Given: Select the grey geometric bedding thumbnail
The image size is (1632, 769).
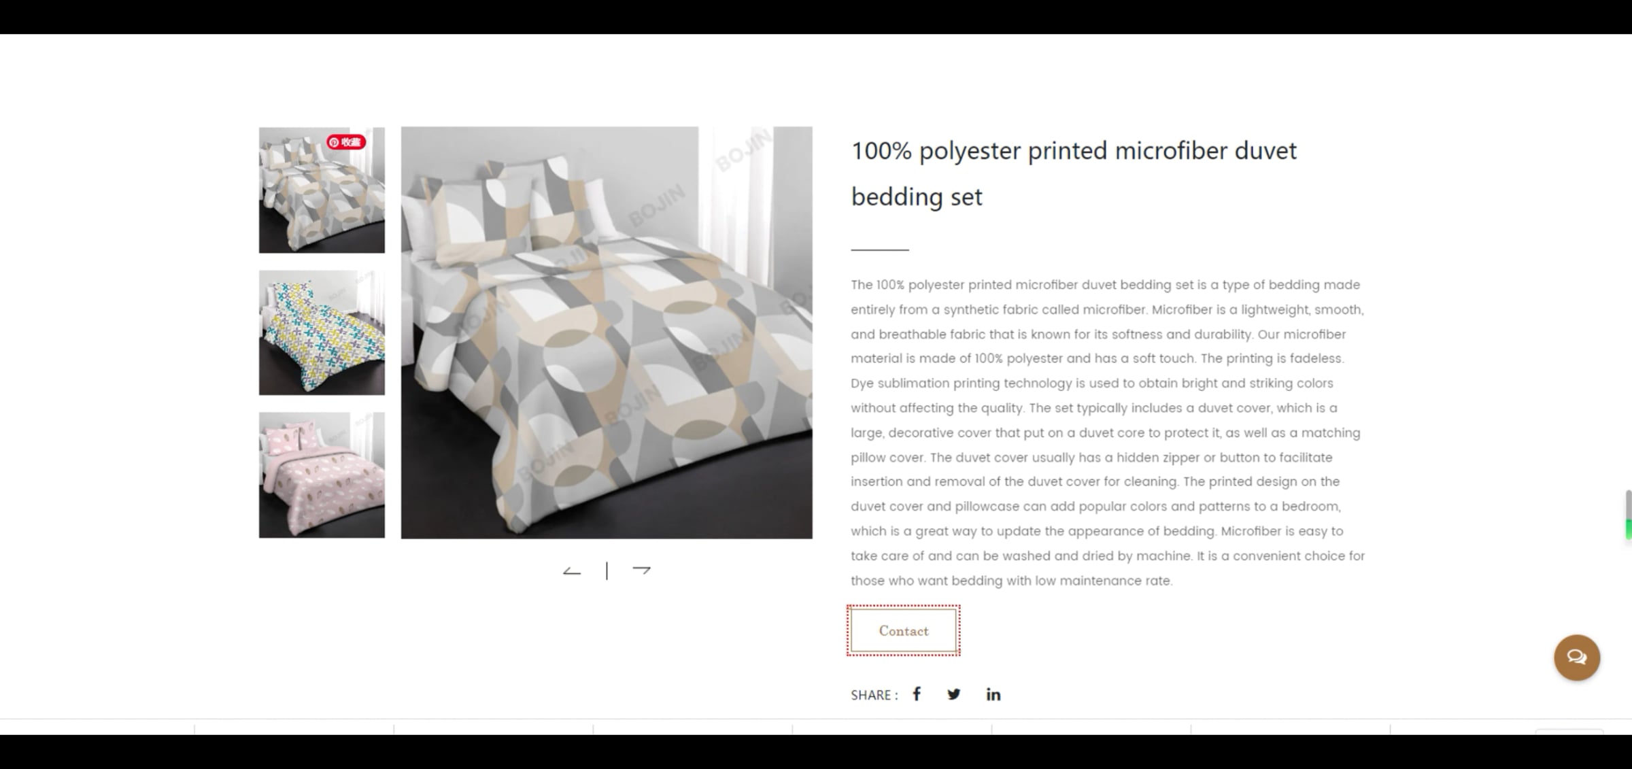Looking at the screenshot, I should (x=322, y=190).
